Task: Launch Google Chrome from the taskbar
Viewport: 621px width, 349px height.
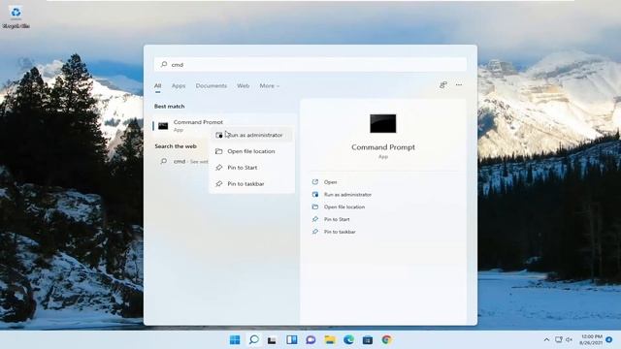Action: [x=387, y=339]
